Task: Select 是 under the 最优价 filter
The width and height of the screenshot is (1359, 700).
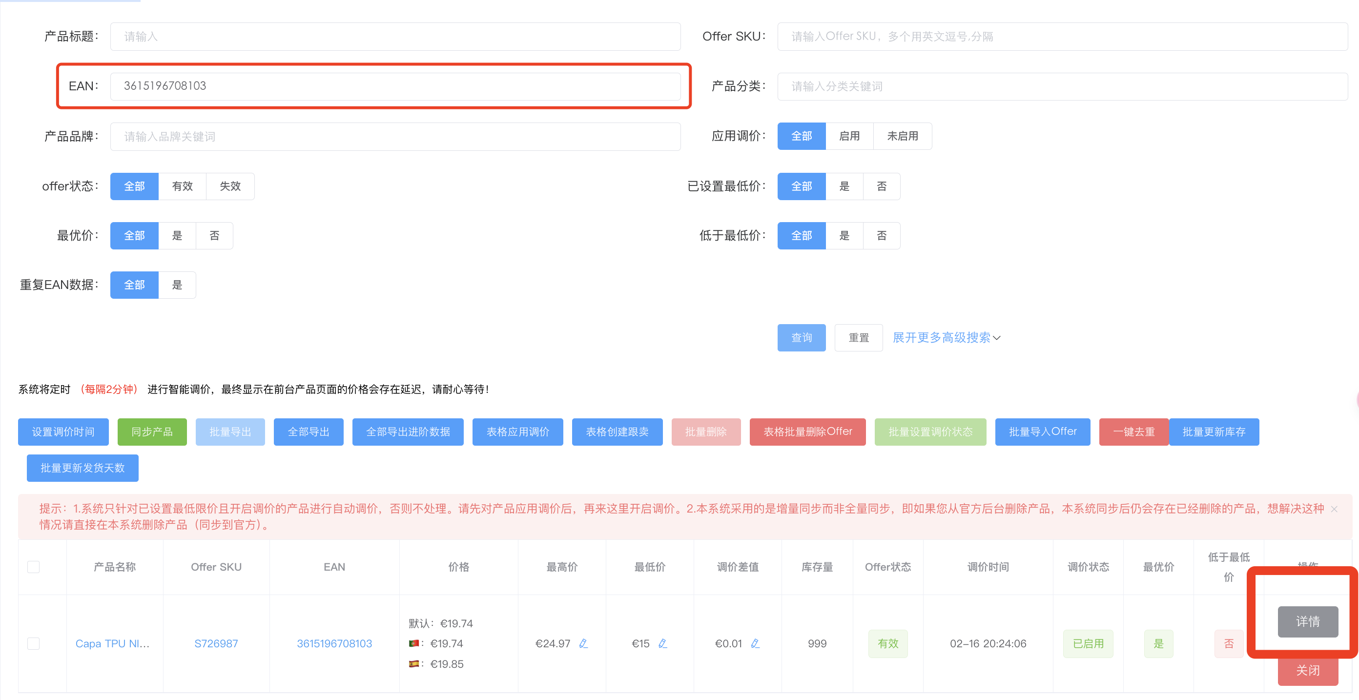Action: [x=177, y=235]
